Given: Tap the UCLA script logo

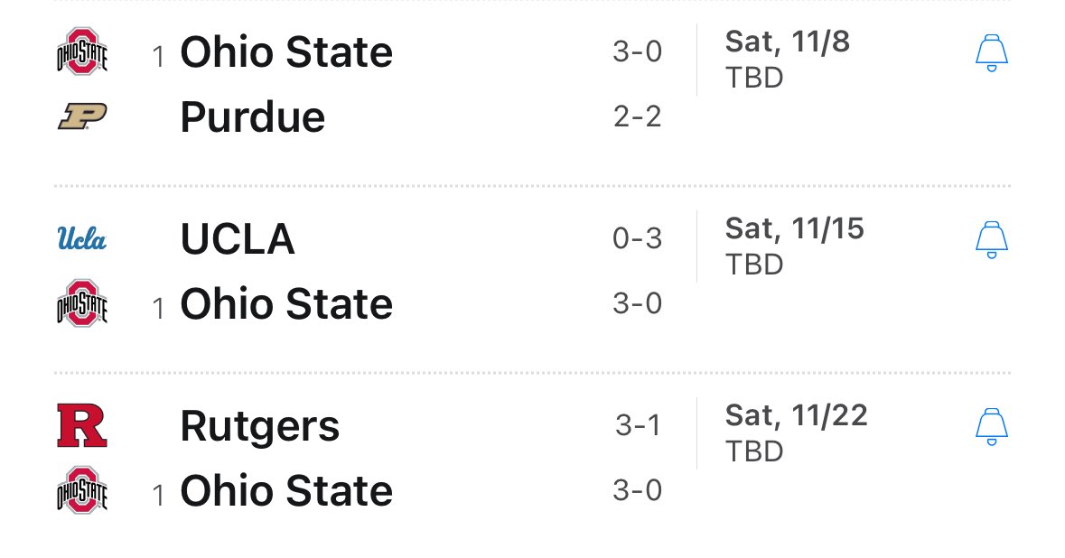Looking at the screenshot, I should tap(82, 239).
